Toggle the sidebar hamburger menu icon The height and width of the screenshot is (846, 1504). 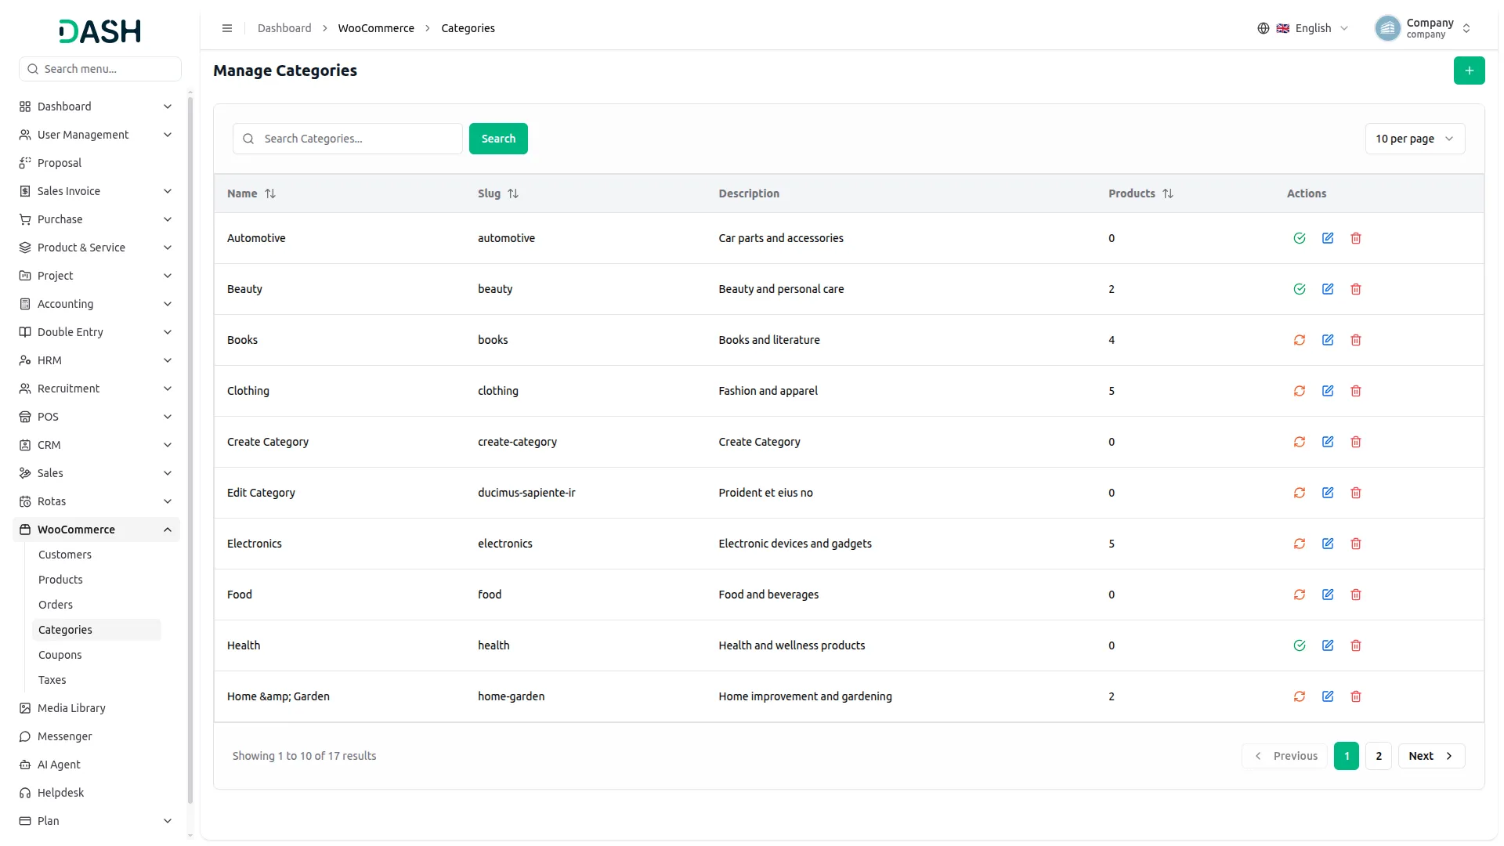click(227, 28)
